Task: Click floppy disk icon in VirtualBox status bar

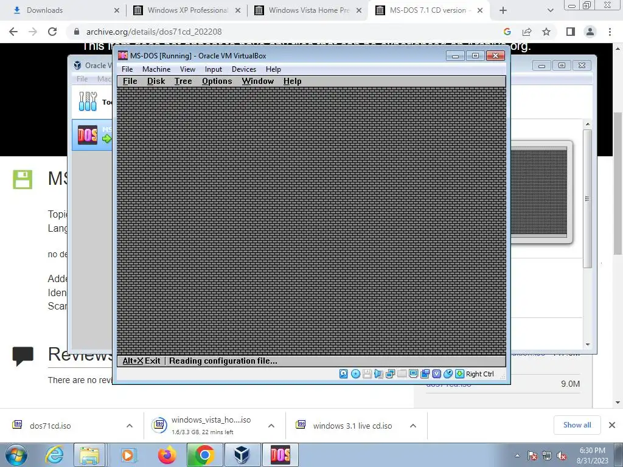Action: pyautogui.click(x=367, y=374)
